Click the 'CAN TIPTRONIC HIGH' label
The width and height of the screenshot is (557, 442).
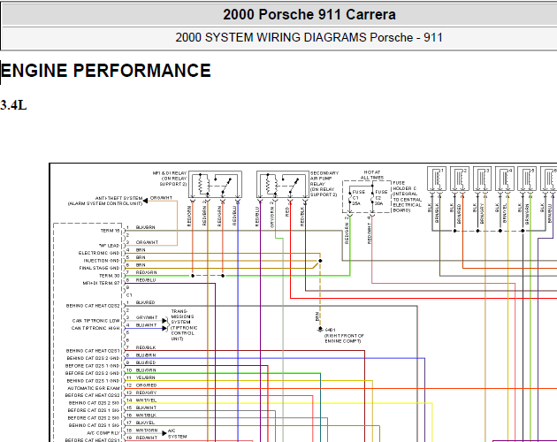point(95,328)
